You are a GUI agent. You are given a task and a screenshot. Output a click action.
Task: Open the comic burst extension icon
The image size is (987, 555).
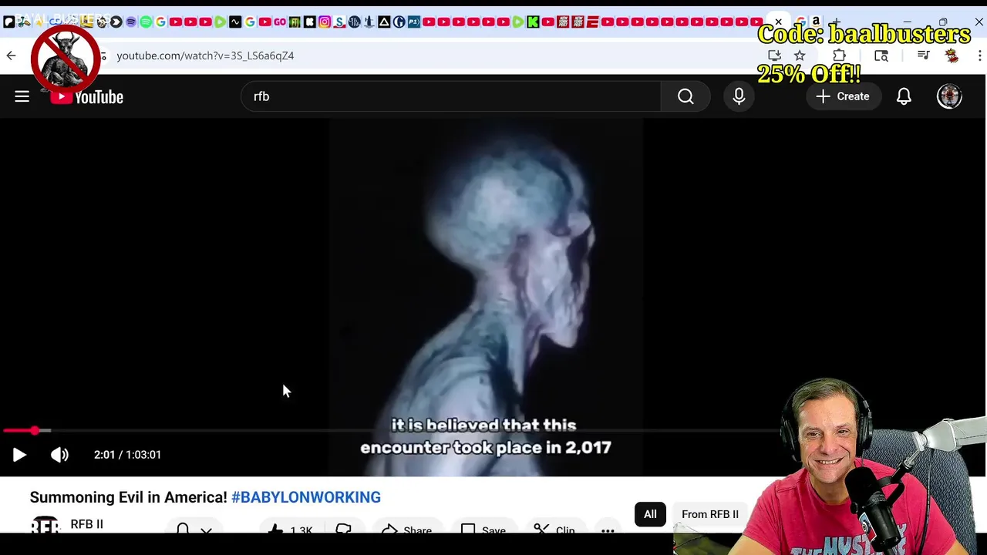pos(952,55)
